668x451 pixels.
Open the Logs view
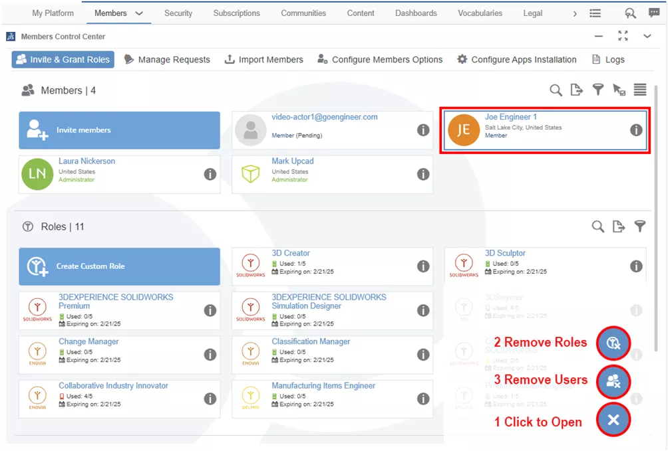[x=608, y=60]
